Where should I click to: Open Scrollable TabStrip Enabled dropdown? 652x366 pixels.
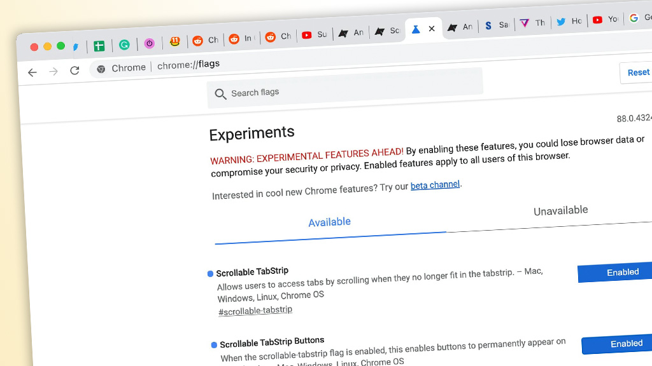click(615, 272)
